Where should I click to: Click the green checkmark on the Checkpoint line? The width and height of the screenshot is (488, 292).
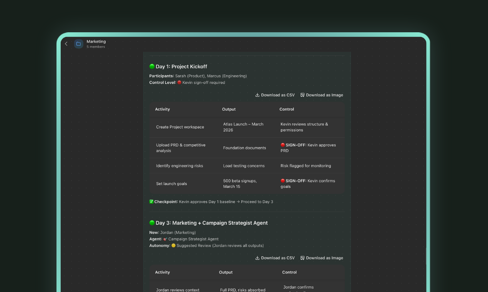[151, 201]
